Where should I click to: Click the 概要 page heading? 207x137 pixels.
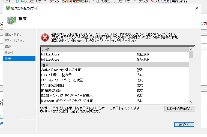pos(23,19)
